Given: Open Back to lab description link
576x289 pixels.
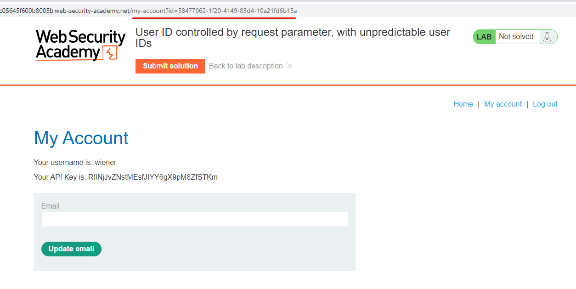Looking at the screenshot, I should [246, 66].
